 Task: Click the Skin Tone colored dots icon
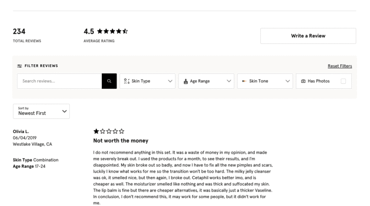tap(244, 81)
